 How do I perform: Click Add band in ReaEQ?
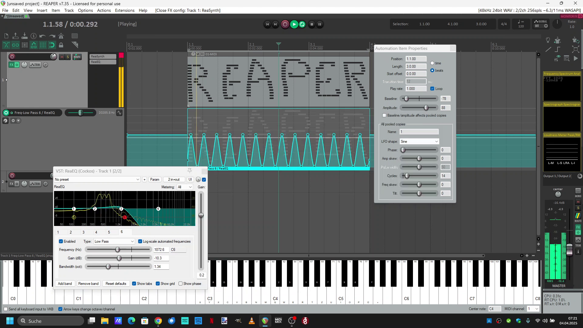click(x=65, y=284)
